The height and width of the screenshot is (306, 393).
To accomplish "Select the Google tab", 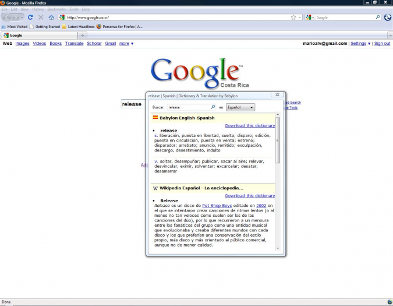I will pyautogui.click(x=39, y=36).
